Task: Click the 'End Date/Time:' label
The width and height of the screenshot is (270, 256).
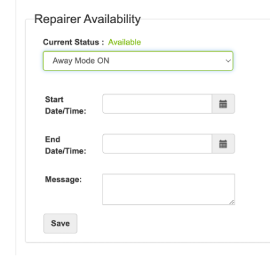Action: (x=66, y=145)
